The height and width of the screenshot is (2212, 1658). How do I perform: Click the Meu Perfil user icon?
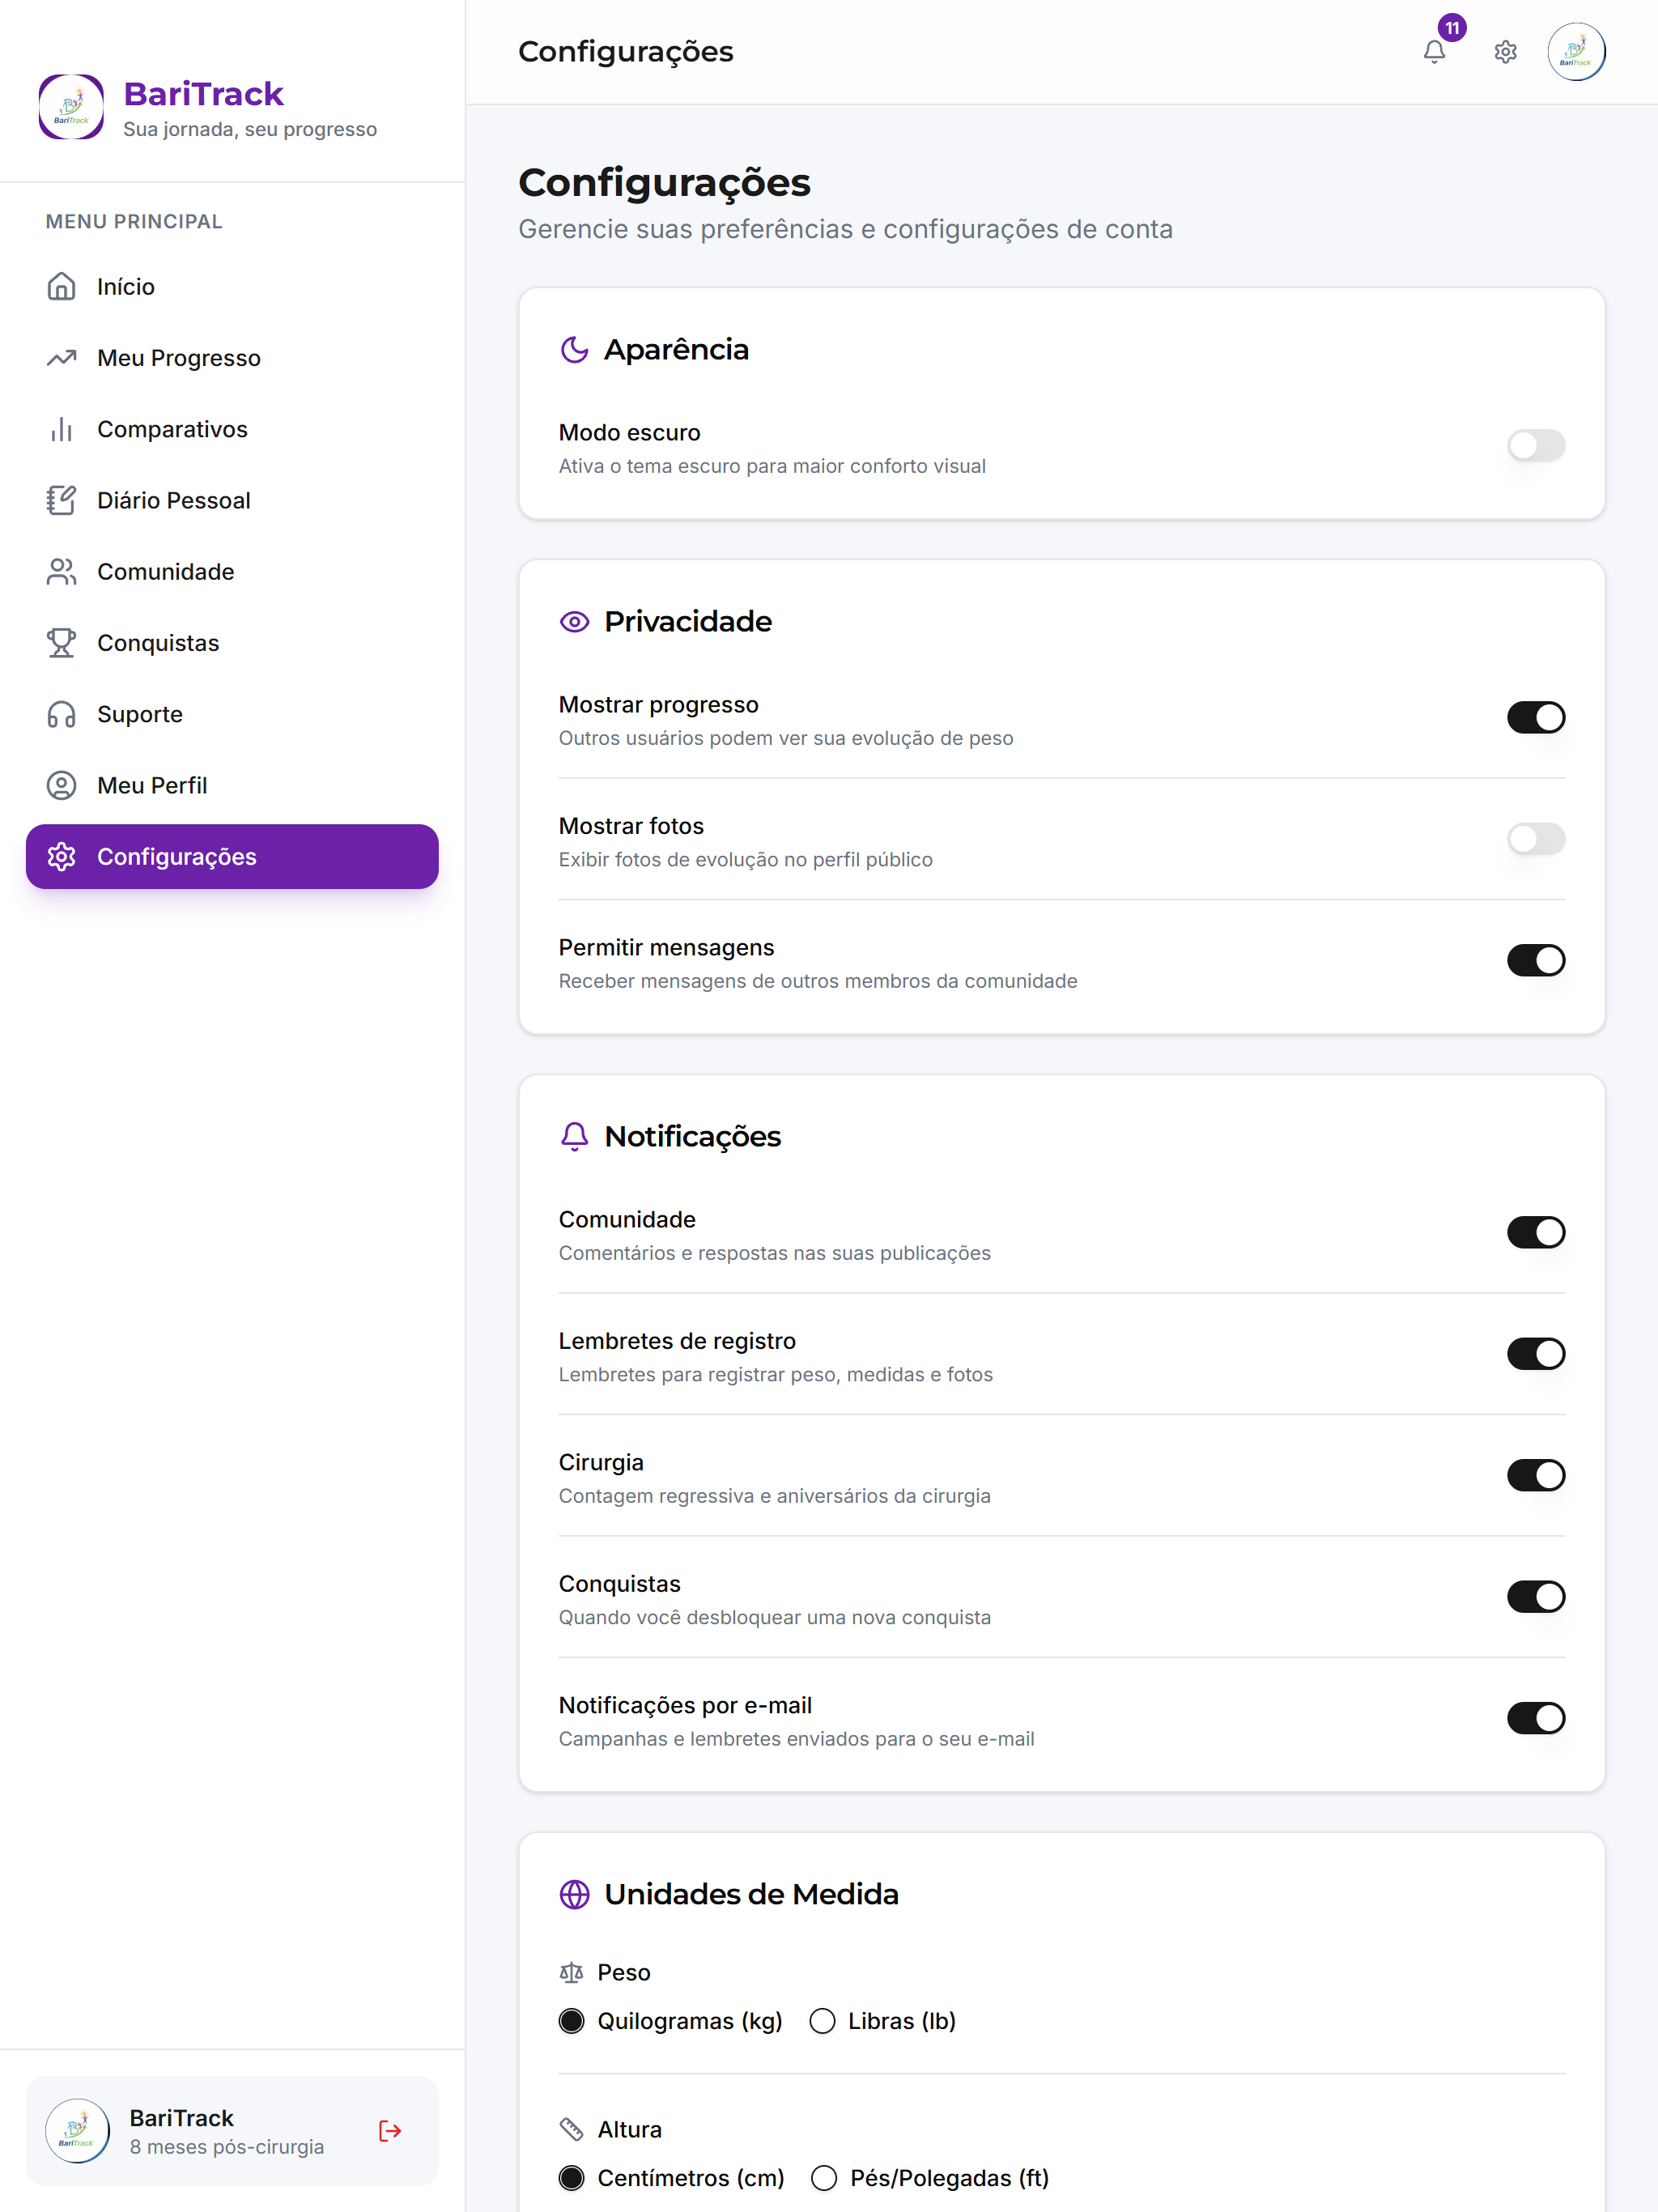[x=62, y=785]
